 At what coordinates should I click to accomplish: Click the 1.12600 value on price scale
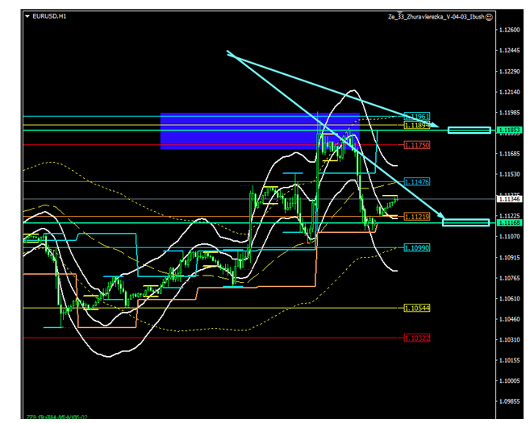tap(510, 30)
